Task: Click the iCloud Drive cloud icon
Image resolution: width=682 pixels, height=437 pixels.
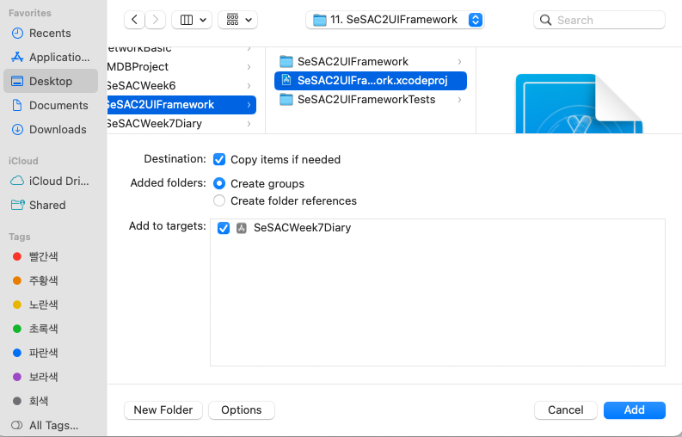Action: 17,181
